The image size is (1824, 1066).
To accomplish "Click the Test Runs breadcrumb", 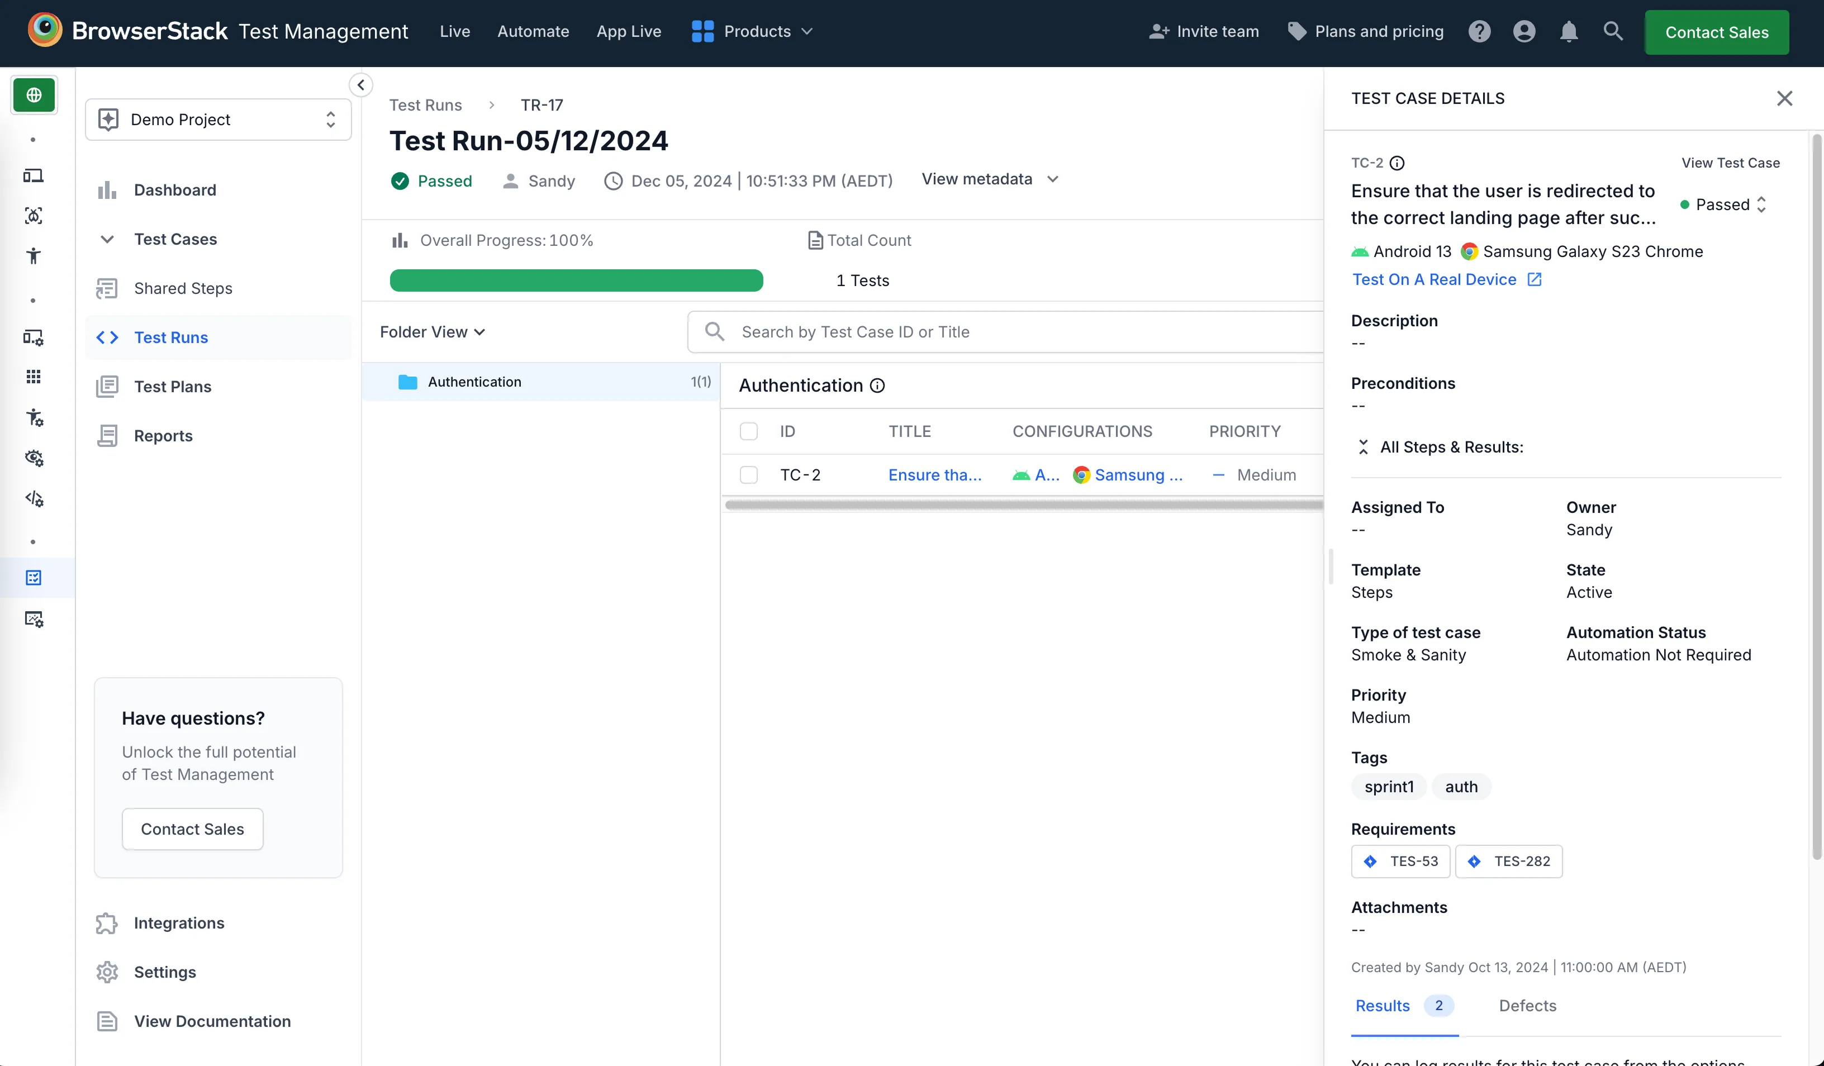I will [425, 105].
